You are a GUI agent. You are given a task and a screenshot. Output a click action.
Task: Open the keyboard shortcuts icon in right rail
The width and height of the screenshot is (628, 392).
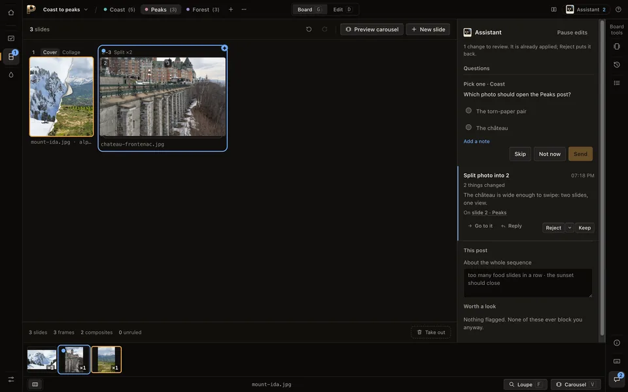click(x=617, y=361)
